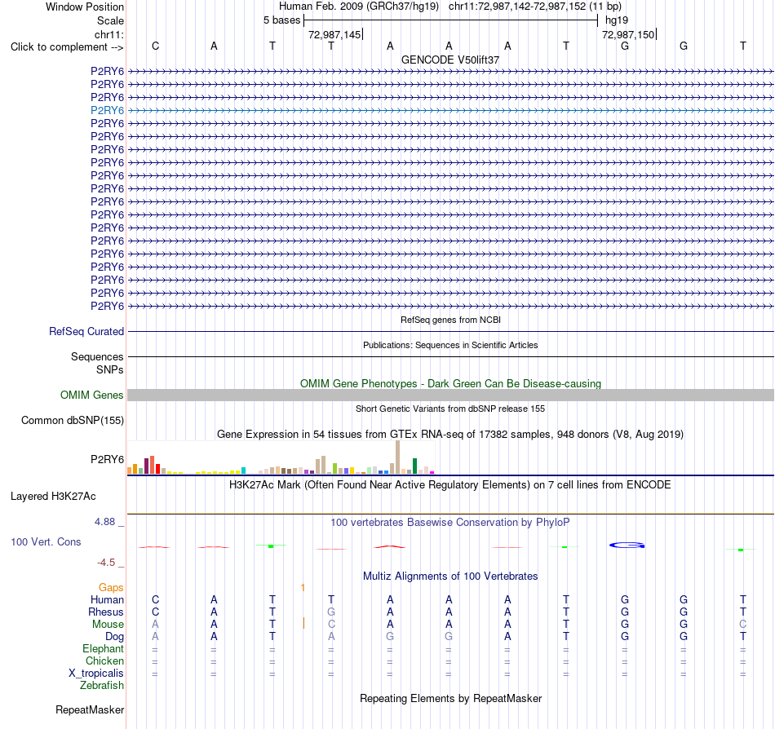Select the Chicken alignment row label
The image size is (775, 729).
pos(104,661)
